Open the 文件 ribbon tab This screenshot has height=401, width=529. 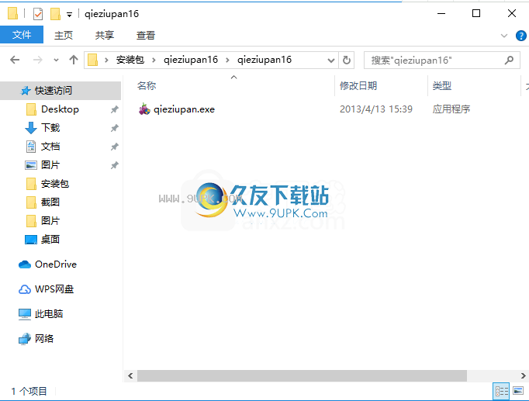[22, 35]
